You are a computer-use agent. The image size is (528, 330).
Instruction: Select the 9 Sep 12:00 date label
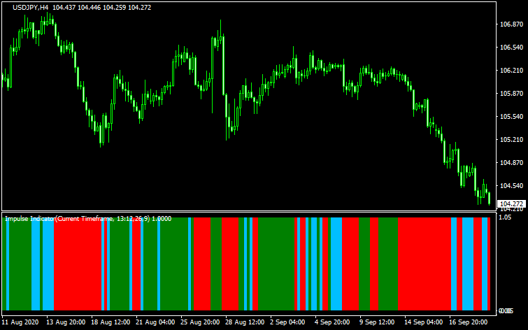coord(378,323)
